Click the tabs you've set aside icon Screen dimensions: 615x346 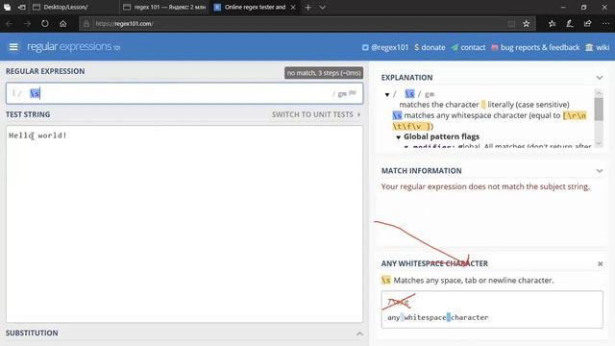[8, 7]
